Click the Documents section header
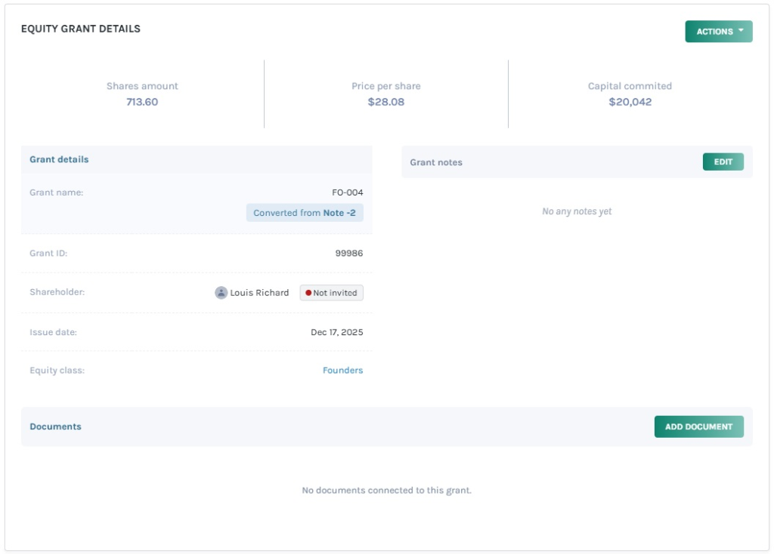The image size is (774, 554). [x=55, y=426]
